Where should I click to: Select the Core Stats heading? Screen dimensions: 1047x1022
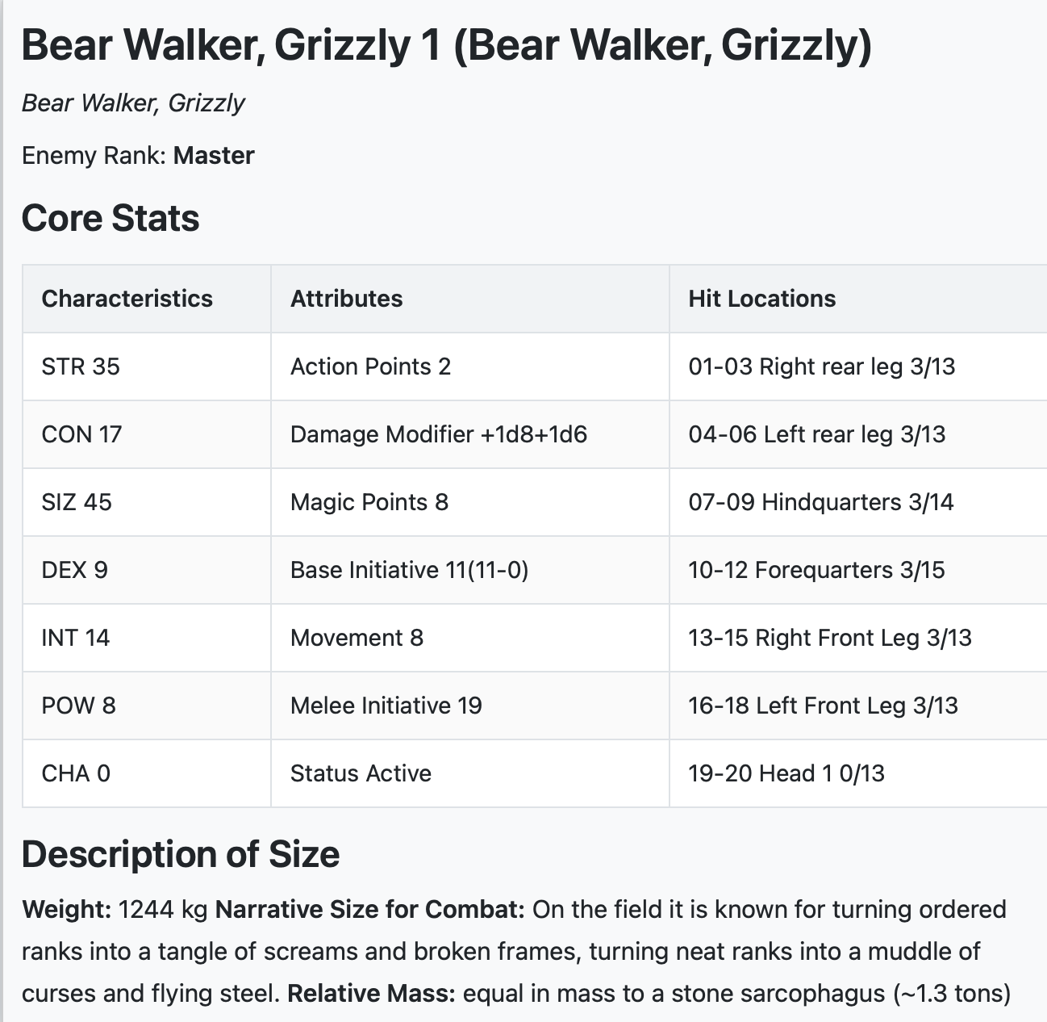pos(111,218)
